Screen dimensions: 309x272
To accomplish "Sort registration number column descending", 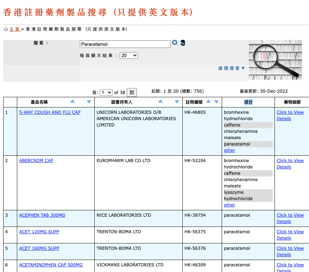I will 216,102.
